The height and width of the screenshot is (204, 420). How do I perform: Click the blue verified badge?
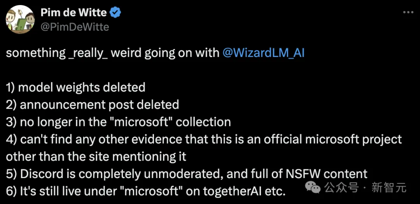[115, 13]
